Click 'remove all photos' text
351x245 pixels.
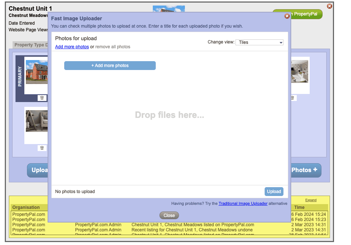click(113, 47)
